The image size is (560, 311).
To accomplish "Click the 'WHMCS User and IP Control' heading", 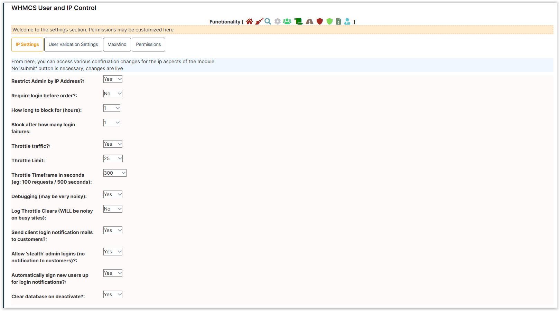I will click(54, 8).
